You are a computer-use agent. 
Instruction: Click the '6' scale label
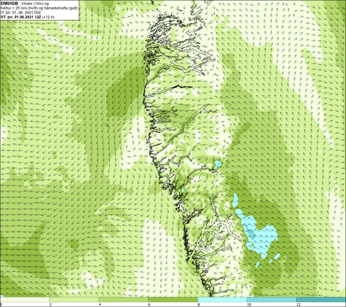[x=149, y=305]
